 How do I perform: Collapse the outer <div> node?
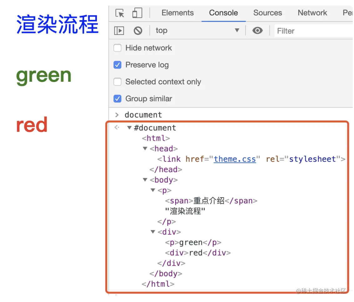pyautogui.click(x=153, y=232)
